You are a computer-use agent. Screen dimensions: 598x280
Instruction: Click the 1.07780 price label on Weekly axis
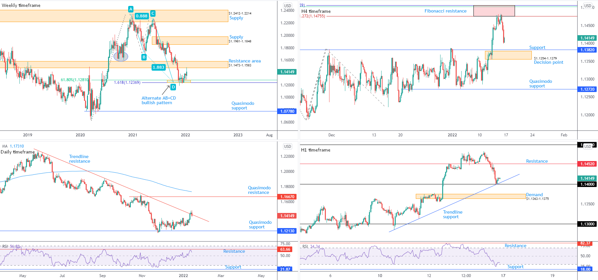[x=288, y=111]
